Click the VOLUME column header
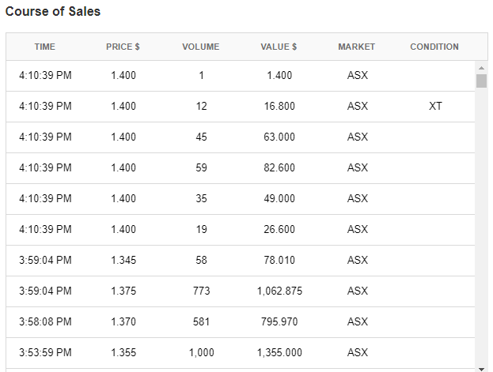The height and width of the screenshot is (372, 493). [201, 47]
